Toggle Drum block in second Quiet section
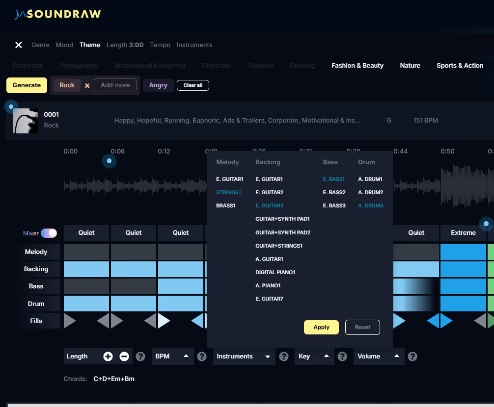Screen dimensions: 494x407 tap(134, 304)
